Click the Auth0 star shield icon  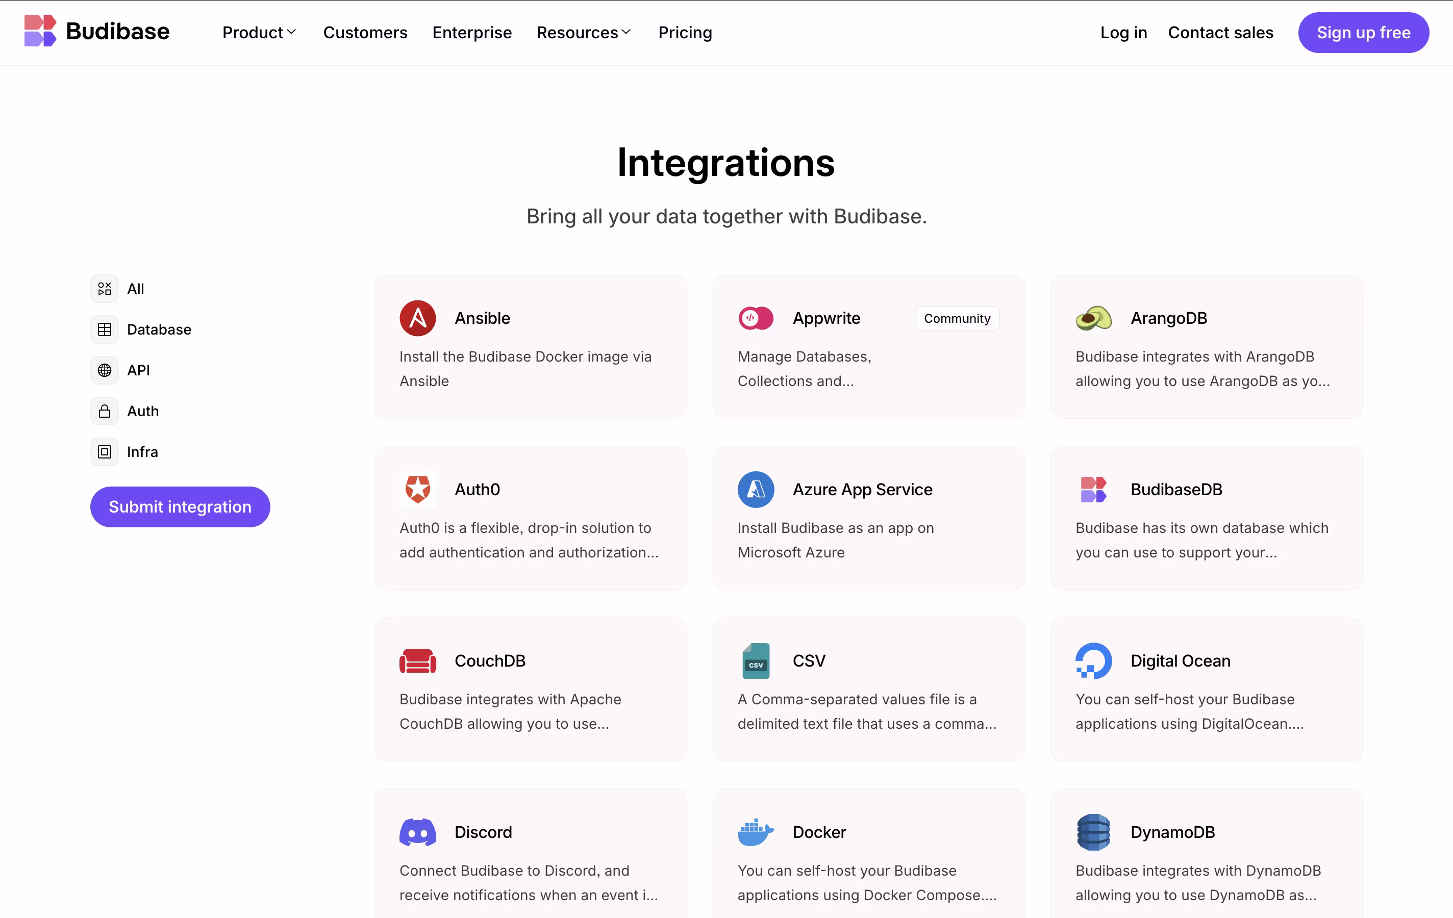click(417, 489)
